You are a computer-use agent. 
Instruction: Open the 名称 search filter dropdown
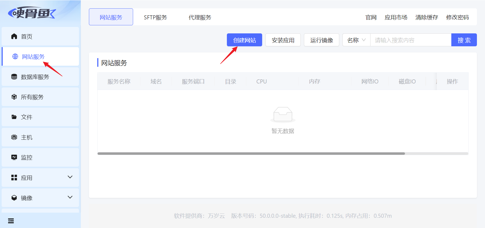[x=356, y=40]
